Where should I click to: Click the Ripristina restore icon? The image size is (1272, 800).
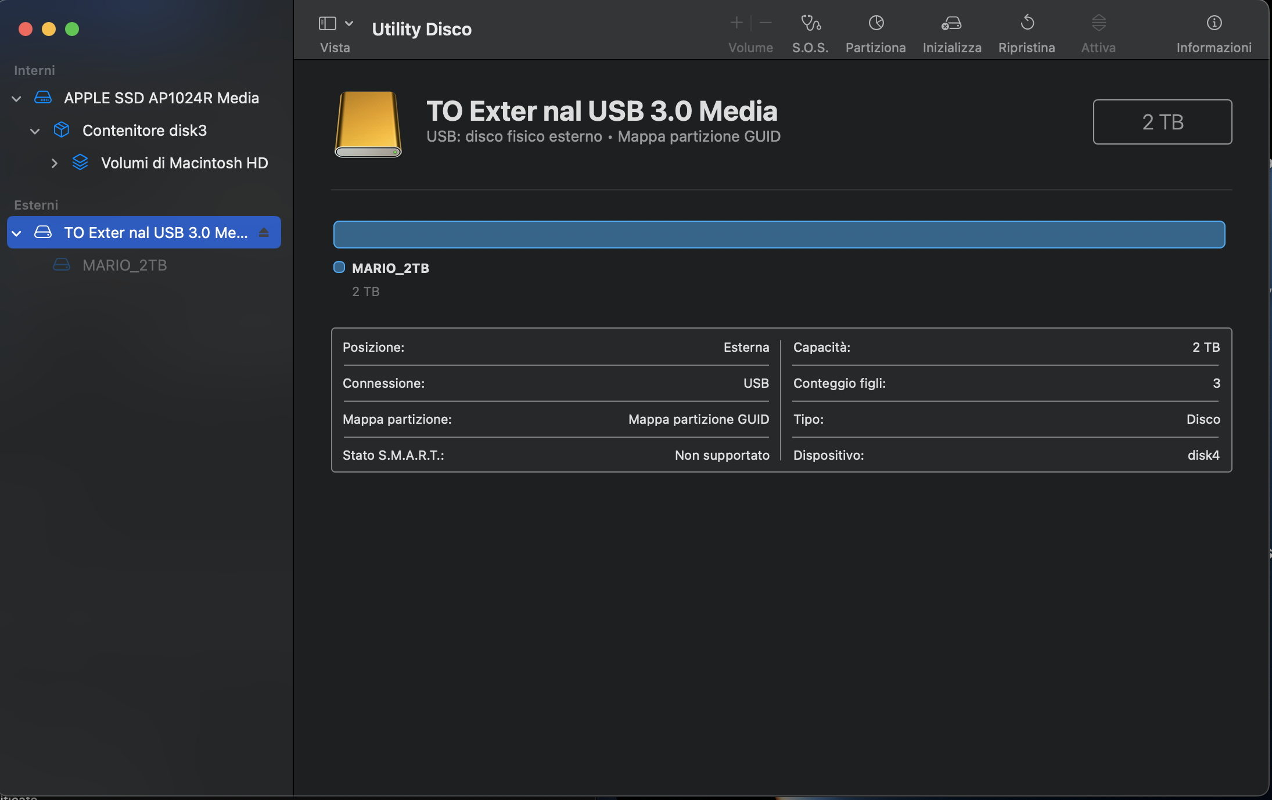pos(1026,23)
